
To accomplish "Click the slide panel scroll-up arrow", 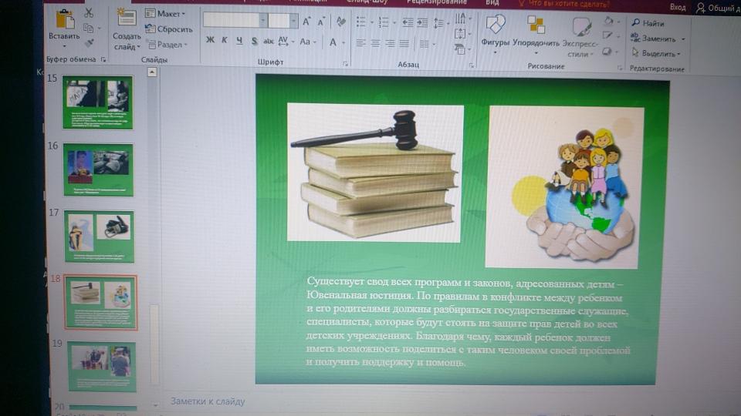I will (152, 72).
